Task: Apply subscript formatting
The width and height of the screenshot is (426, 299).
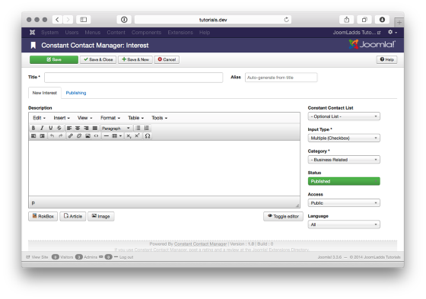Action: click(129, 135)
